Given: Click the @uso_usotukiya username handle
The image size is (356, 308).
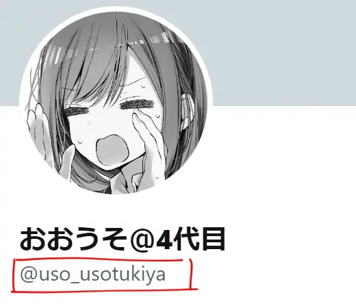Looking at the screenshot, I should [92, 274].
